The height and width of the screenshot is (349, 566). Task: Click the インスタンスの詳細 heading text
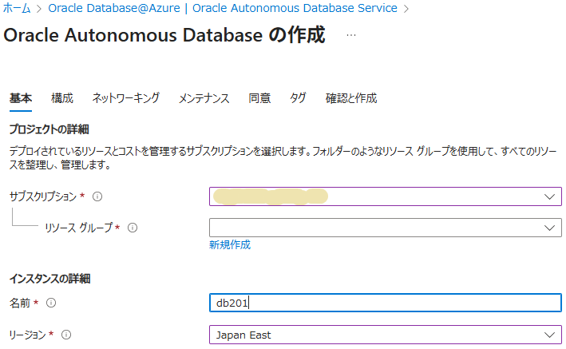tap(49, 279)
